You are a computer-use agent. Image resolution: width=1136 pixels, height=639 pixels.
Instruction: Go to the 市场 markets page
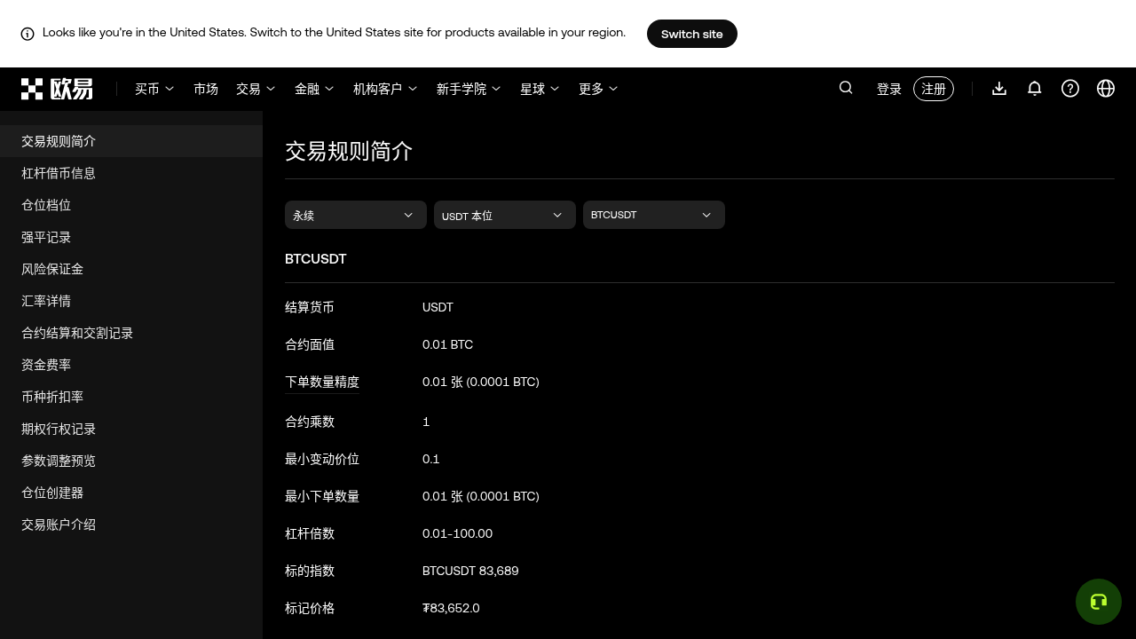tap(206, 89)
